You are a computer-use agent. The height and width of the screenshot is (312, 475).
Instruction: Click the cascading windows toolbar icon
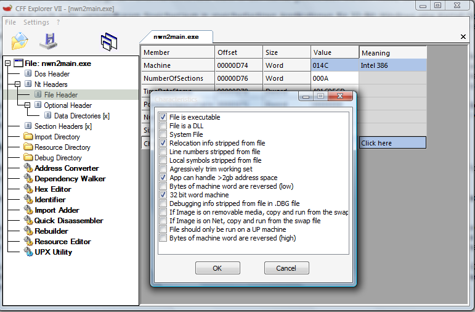(x=109, y=41)
